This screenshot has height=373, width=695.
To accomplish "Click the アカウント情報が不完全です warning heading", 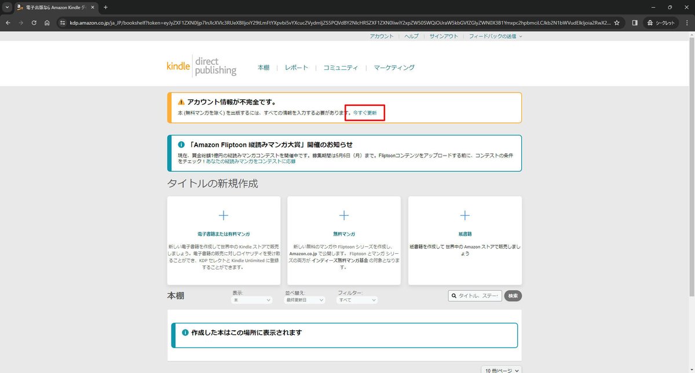I will tap(231, 102).
